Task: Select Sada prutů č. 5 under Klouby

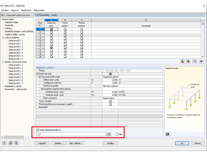Action: tap(16, 77)
